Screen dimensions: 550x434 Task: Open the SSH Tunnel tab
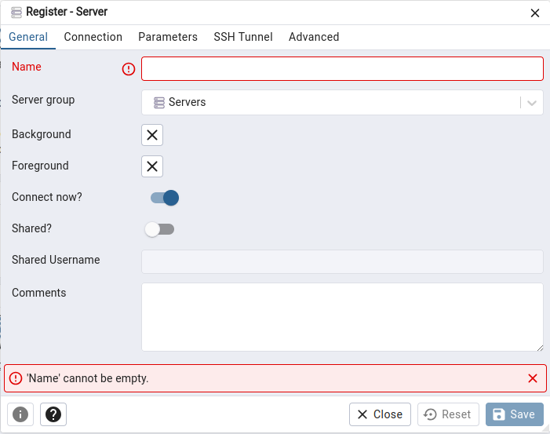tap(243, 37)
